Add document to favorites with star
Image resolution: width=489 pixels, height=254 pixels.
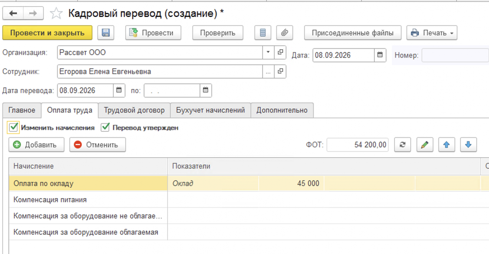[x=56, y=13]
